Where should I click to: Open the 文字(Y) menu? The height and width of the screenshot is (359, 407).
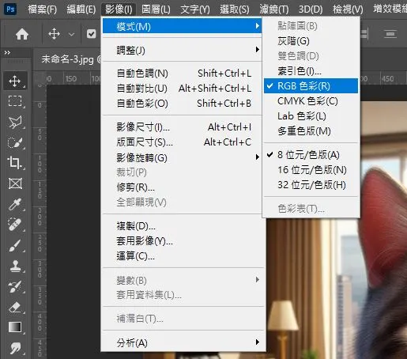point(195,9)
